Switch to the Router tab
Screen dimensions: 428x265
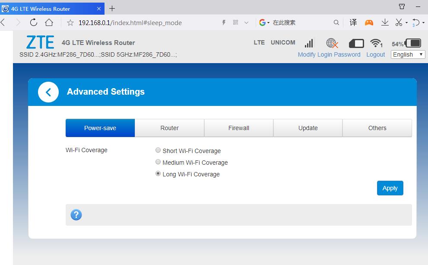point(169,128)
